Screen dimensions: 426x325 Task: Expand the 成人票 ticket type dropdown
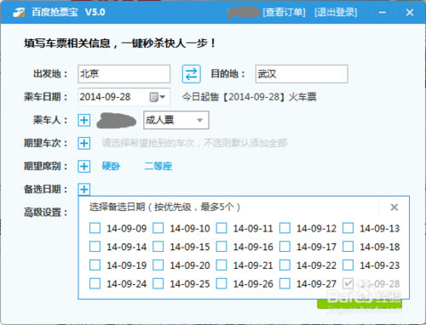tap(176, 120)
